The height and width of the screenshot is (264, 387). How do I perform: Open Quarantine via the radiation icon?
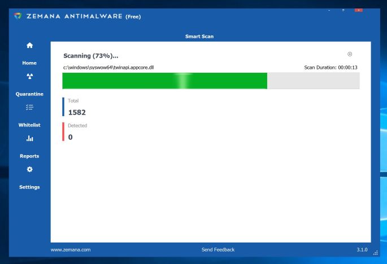[x=29, y=76]
